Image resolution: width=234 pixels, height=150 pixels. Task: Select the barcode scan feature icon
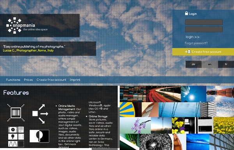pyautogui.click(x=16, y=113)
